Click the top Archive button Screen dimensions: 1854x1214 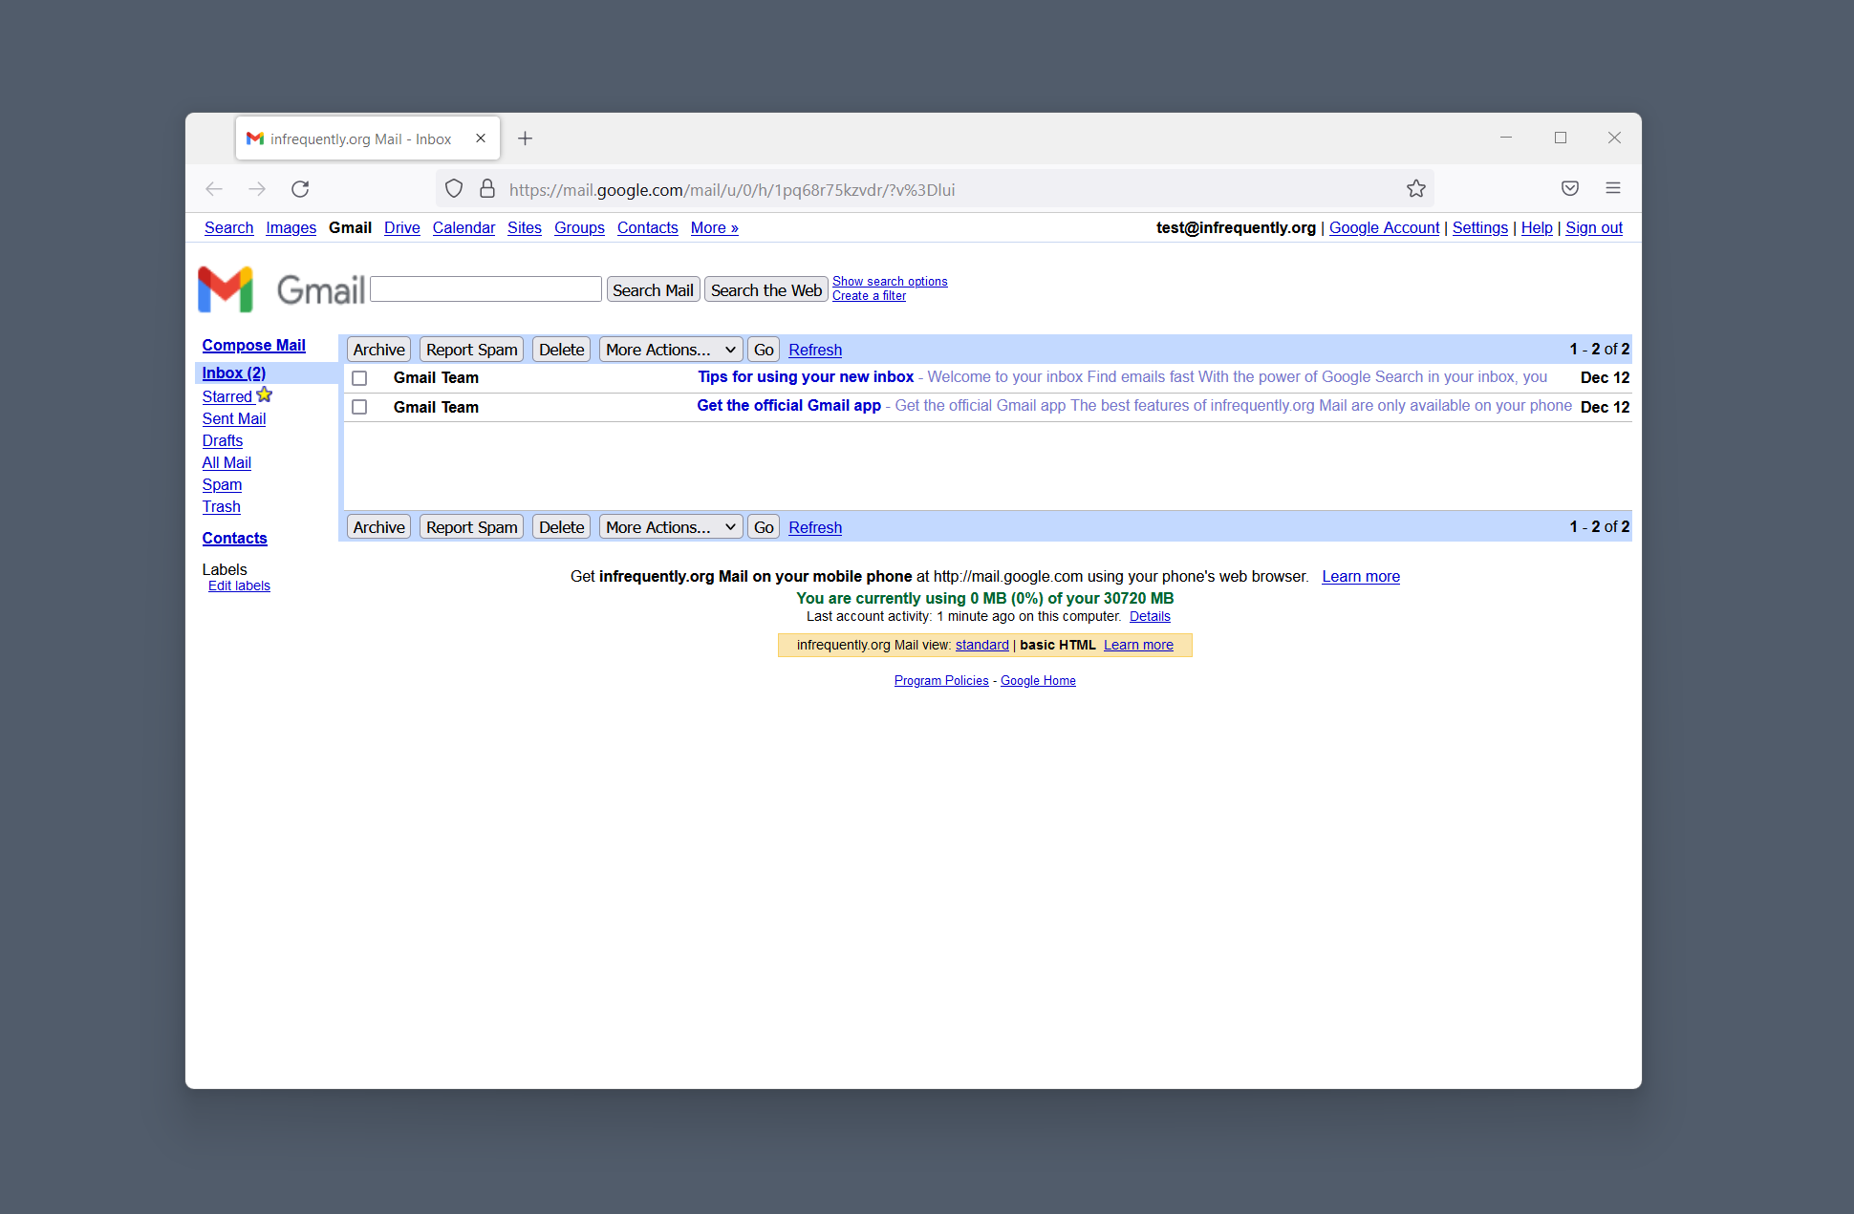click(x=378, y=350)
